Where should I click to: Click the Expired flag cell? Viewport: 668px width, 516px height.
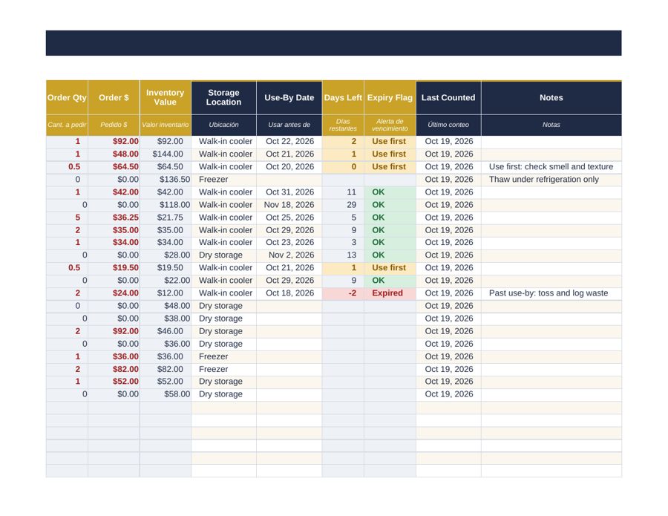pos(390,293)
